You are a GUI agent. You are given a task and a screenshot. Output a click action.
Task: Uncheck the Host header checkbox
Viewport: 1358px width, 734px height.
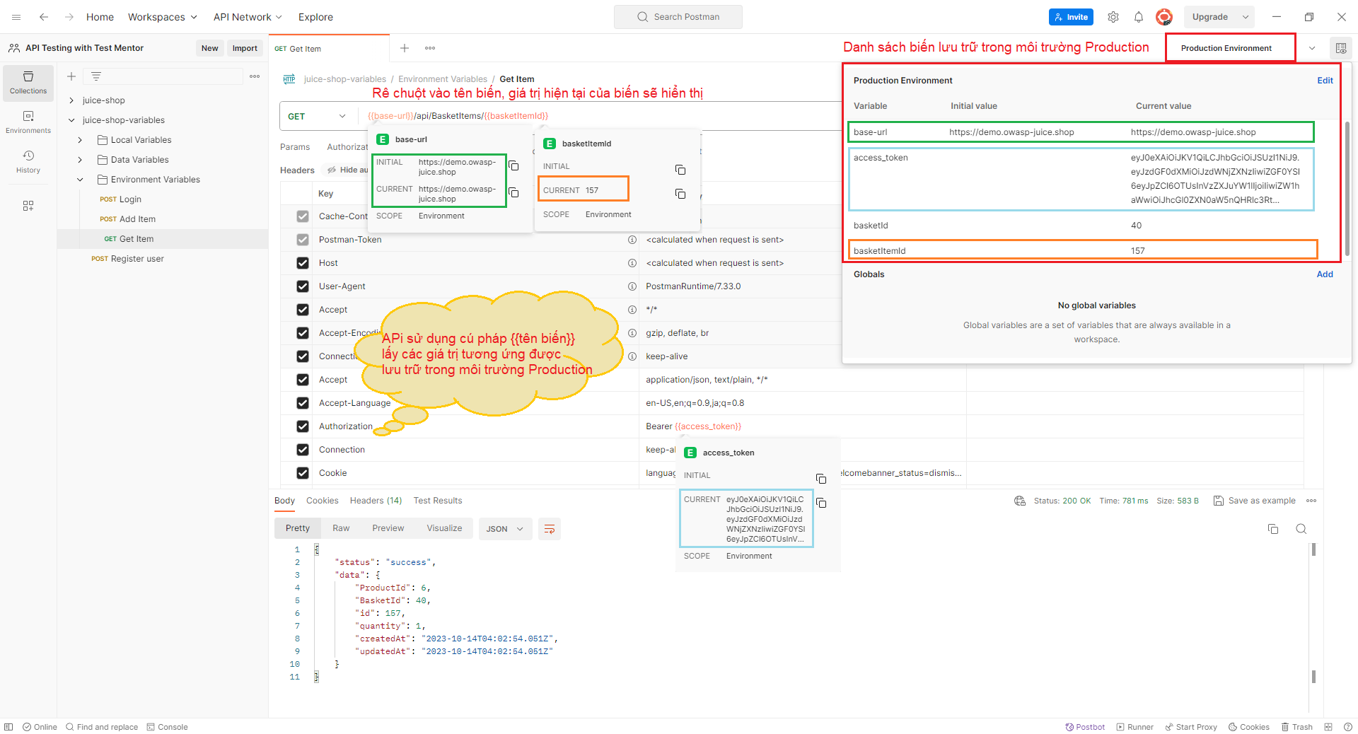tap(303, 263)
